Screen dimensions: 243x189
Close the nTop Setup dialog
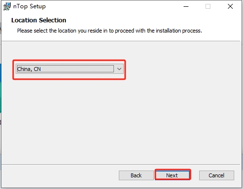pos(230,6)
